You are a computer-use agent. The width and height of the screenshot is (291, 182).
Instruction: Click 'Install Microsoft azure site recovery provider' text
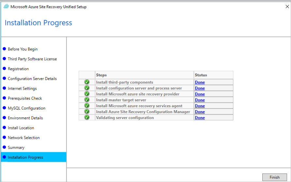click(x=138, y=94)
